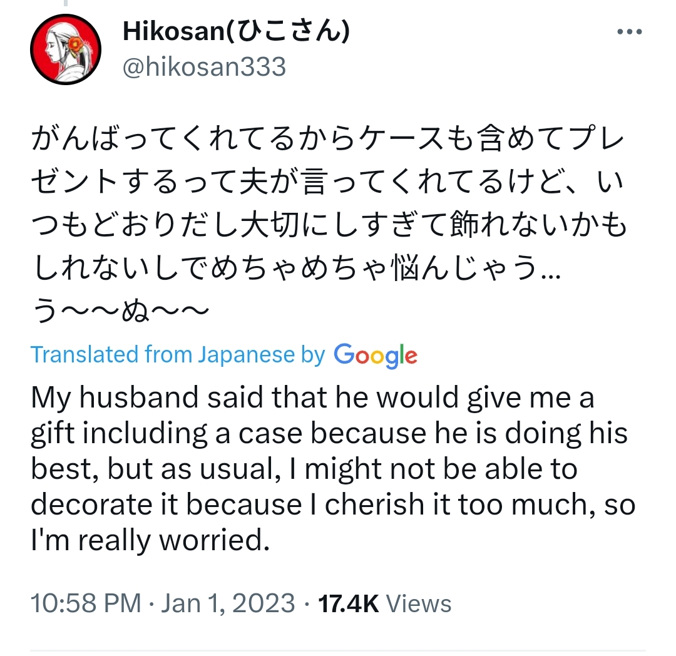Open the 17.4K view count
676x656 pixels.
(x=349, y=603)
